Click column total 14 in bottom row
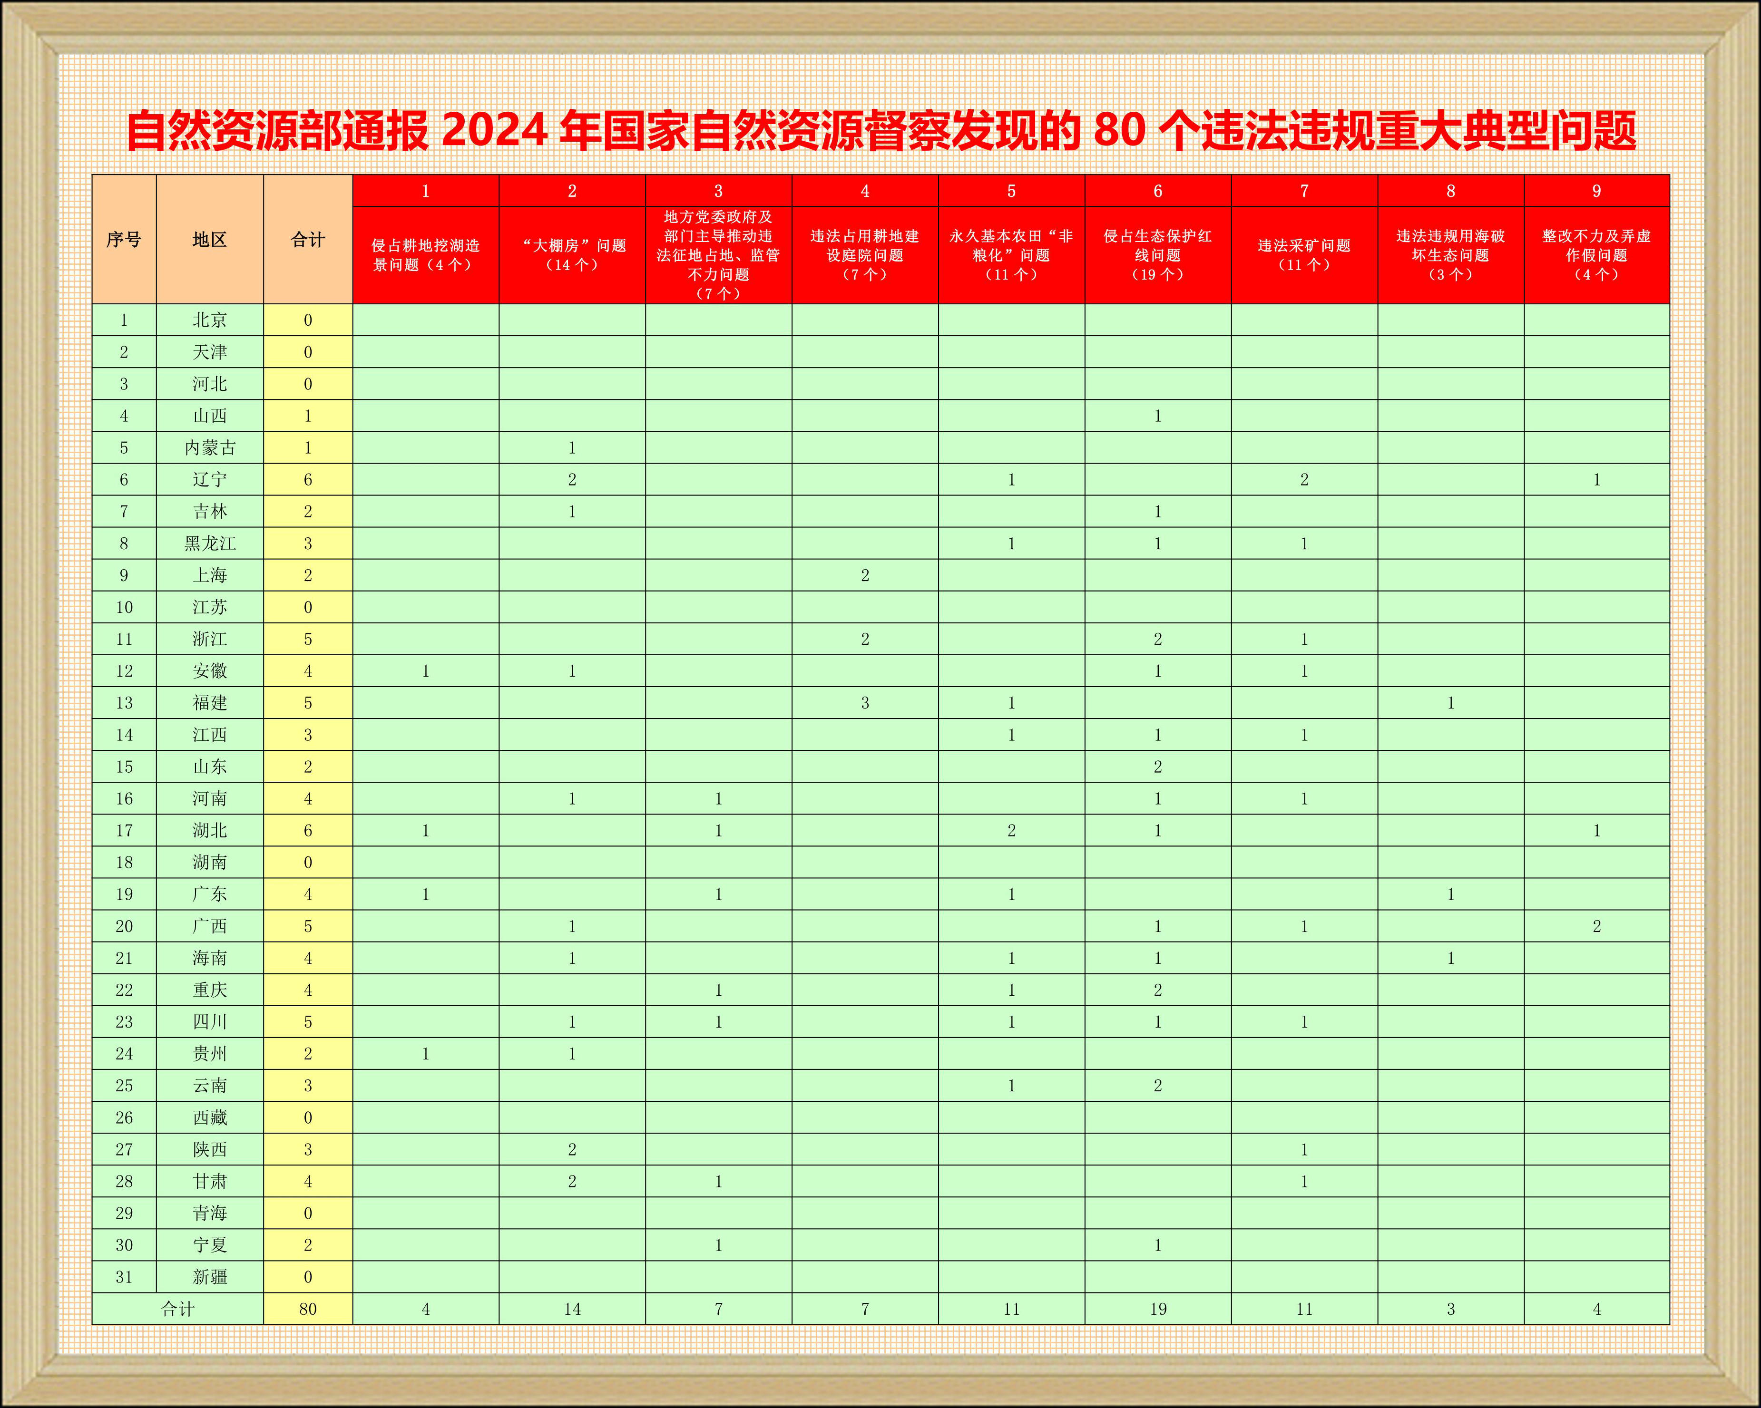This screenshot has height=1408, width=1761. 572,1308
